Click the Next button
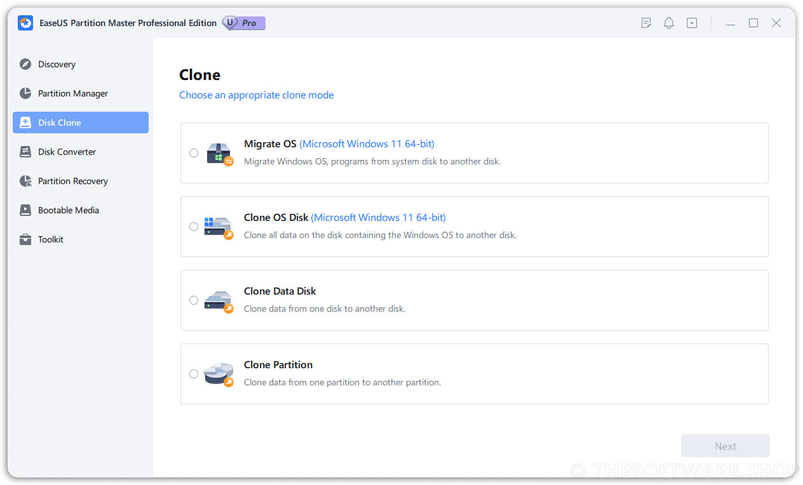This screenshot has width=803, height=485. point(725,446)
